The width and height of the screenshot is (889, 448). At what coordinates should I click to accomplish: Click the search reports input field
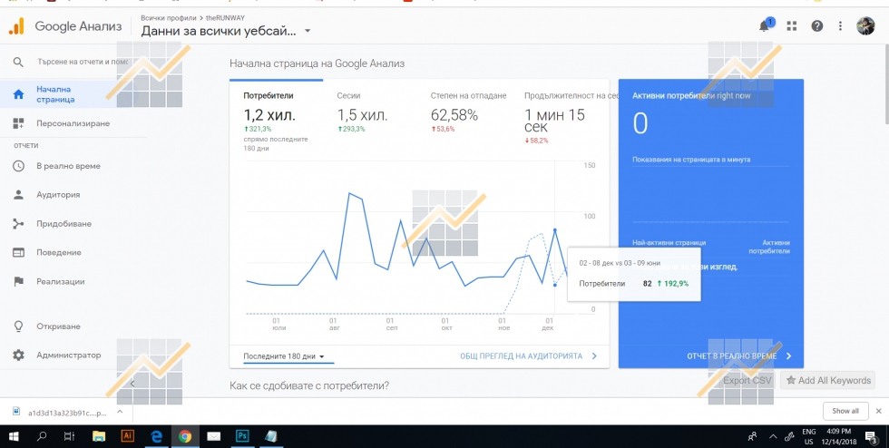tap(83, 62)
